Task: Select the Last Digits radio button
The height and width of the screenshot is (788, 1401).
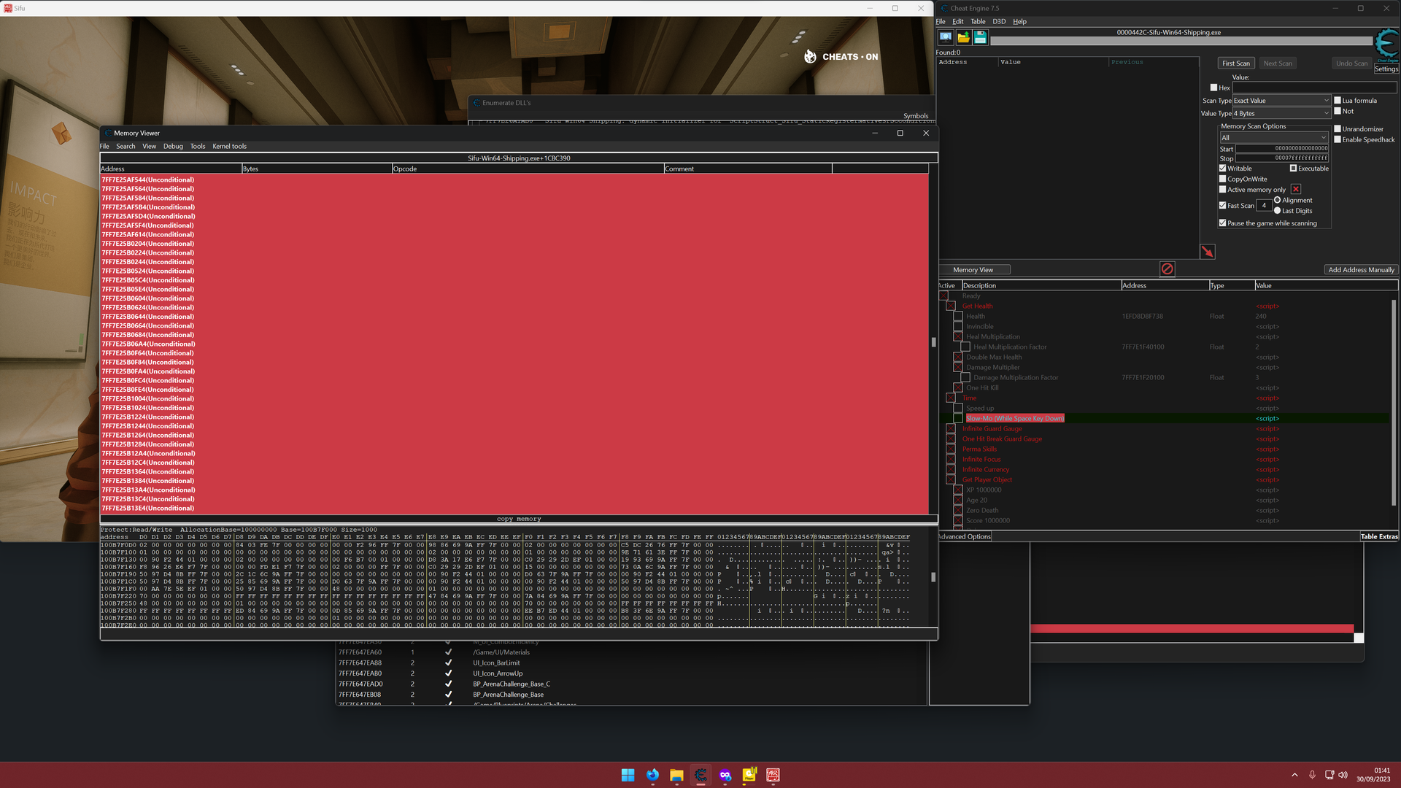Action: 1277,210
